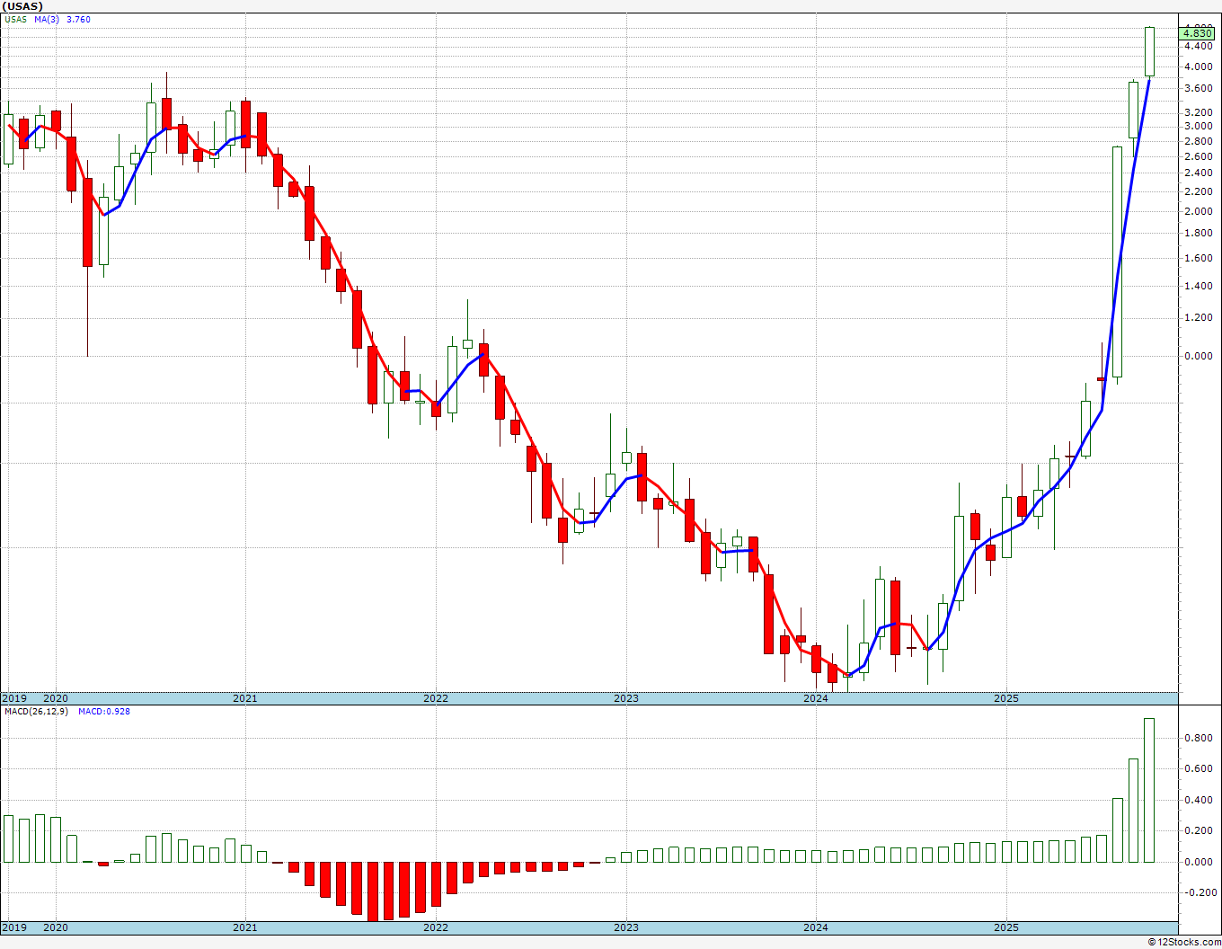Click the 2.600 price axis label
1222x949 pixels.
(1198, 156)
